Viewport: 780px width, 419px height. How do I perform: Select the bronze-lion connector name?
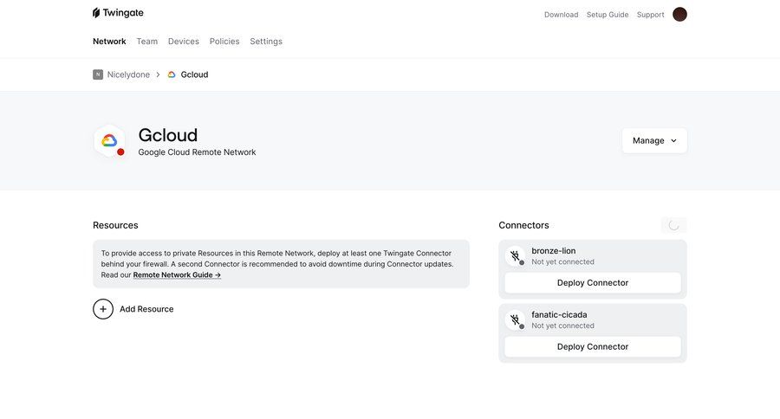[554, 251]
